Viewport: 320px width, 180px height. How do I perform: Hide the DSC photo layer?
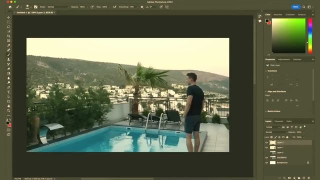266,157
